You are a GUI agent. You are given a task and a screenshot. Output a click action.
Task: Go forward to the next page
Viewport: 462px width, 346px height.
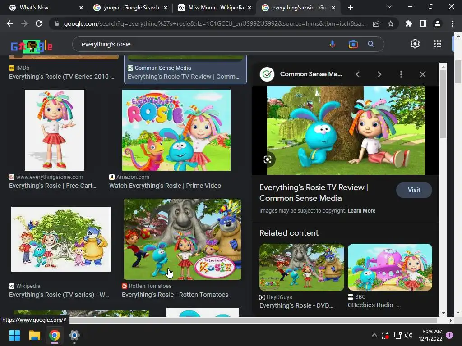click(x=24, y=23)
